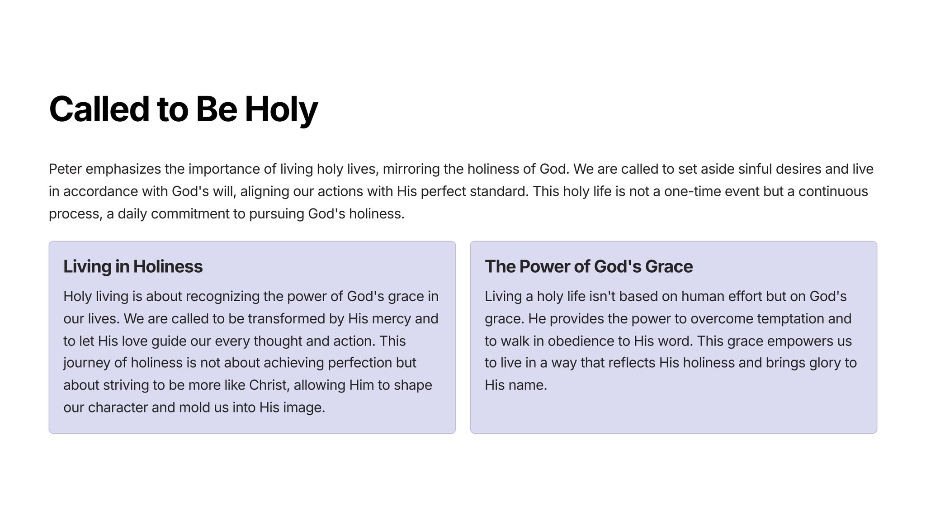Select the intro paragraph beginning with "Peter emphasizes"
The image size is (926, 521).
pos(461,191)
